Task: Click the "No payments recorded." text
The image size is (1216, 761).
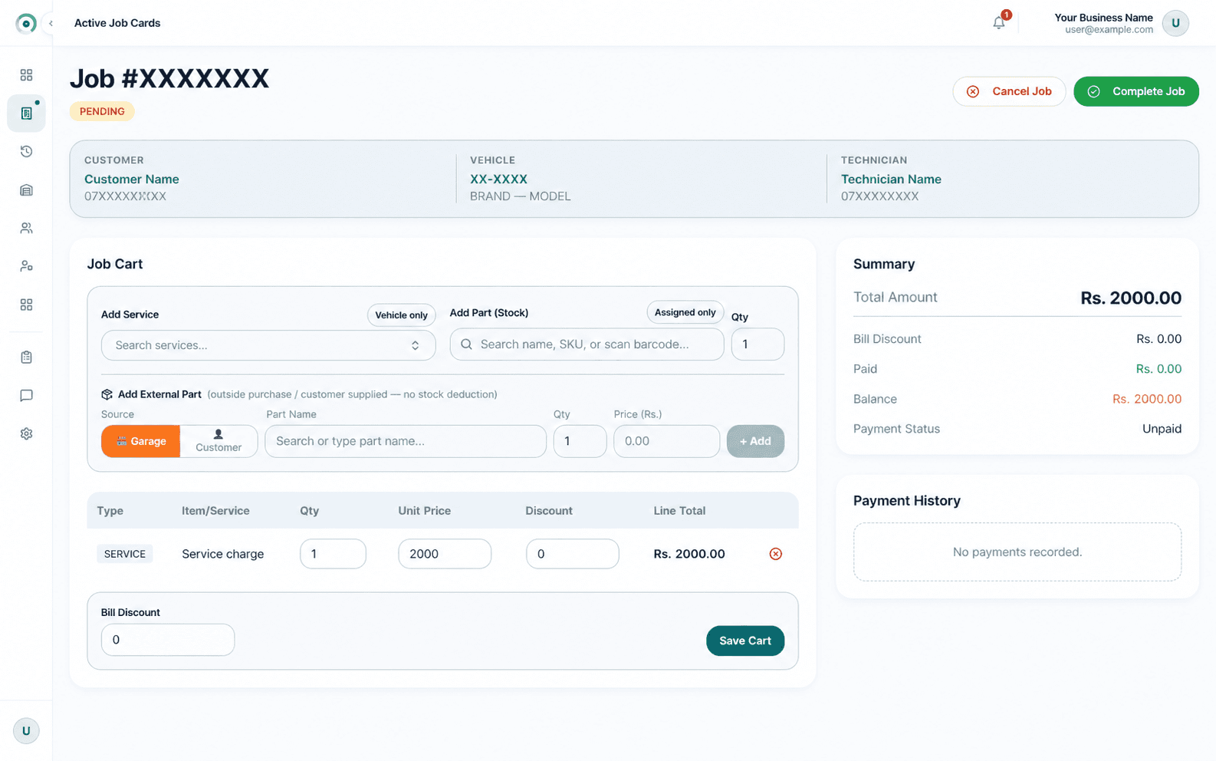Action: (1017, 552)
